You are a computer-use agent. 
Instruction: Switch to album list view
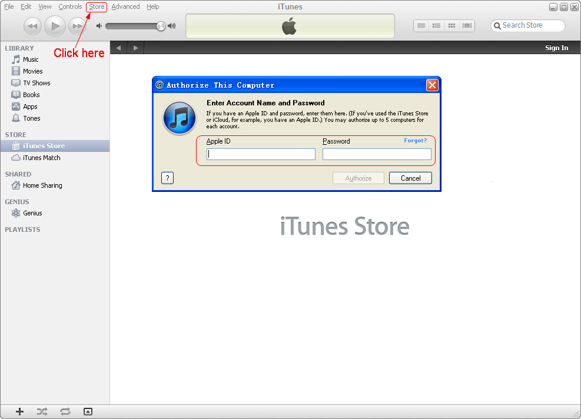click(436, 25)
